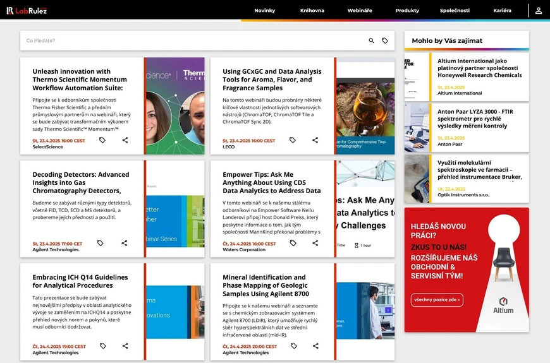Click the Altium International article thumbnail
Screen dimensions: 550x363
pyautogui.click(x=417, y=77)
